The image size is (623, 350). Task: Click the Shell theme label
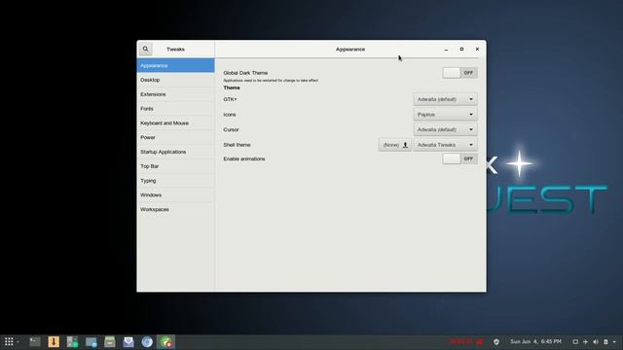(237, 145)
